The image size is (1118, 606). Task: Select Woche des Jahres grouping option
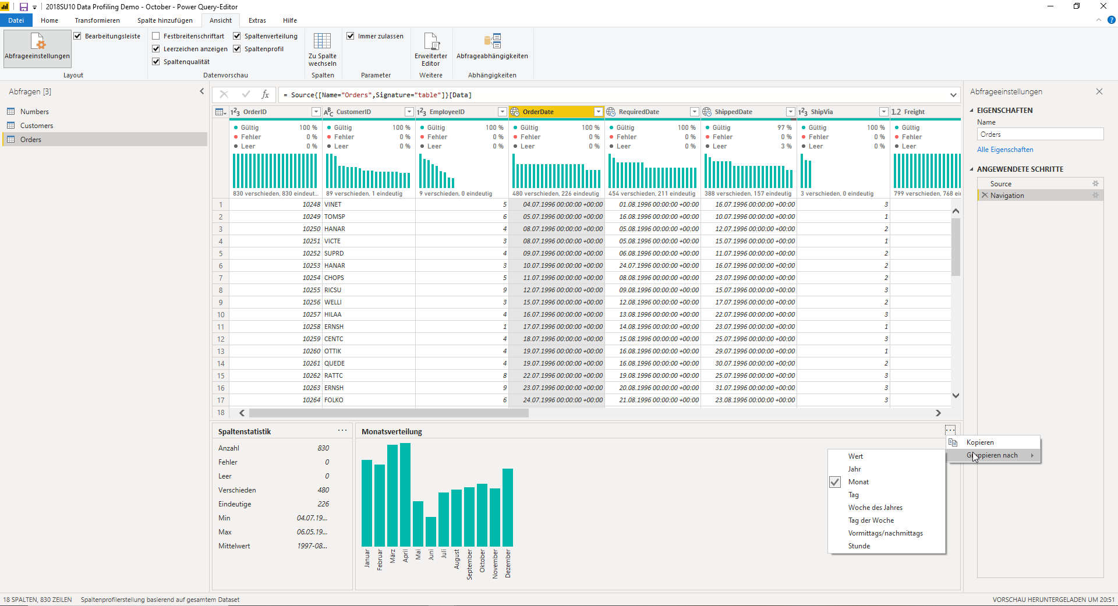click(875, 508)
